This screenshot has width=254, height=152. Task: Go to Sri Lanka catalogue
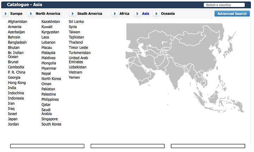pos(76,22)
